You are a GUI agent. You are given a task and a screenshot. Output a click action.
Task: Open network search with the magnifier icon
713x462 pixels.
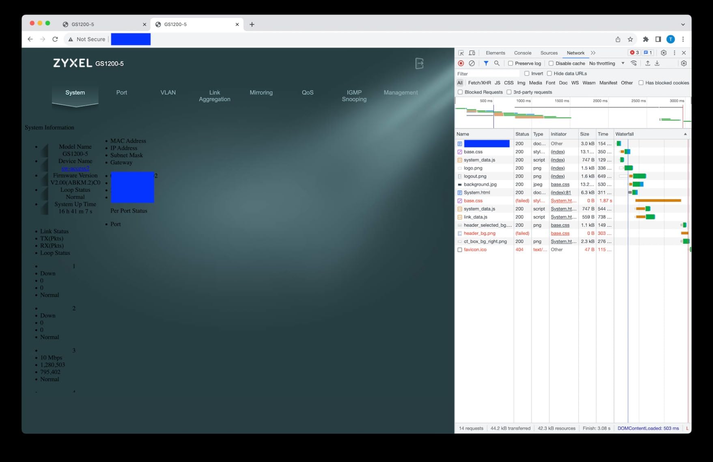(x=497, y=63)
